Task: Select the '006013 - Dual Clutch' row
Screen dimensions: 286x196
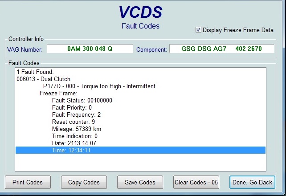Action: [140, 79]
